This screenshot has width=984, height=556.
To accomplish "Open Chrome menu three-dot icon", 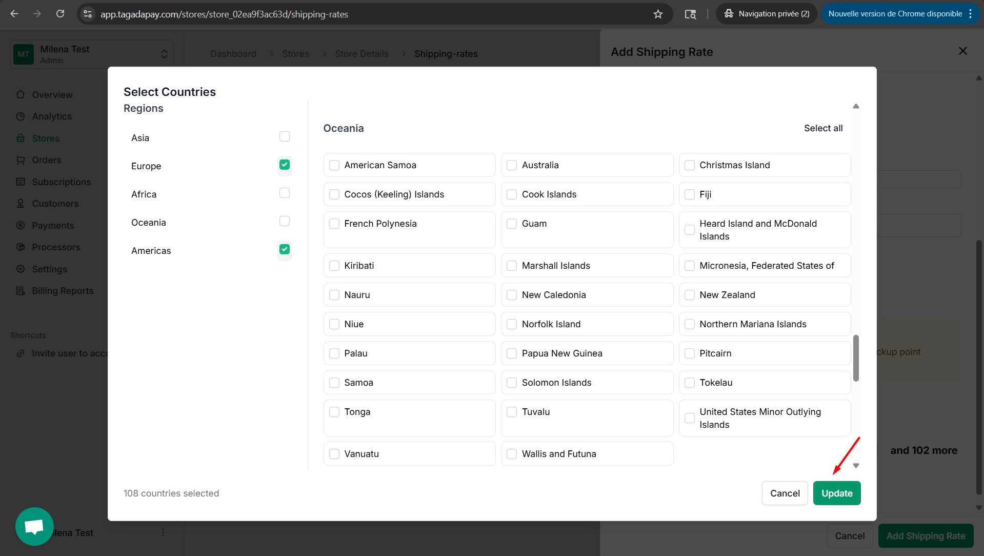I will [970, 14].
